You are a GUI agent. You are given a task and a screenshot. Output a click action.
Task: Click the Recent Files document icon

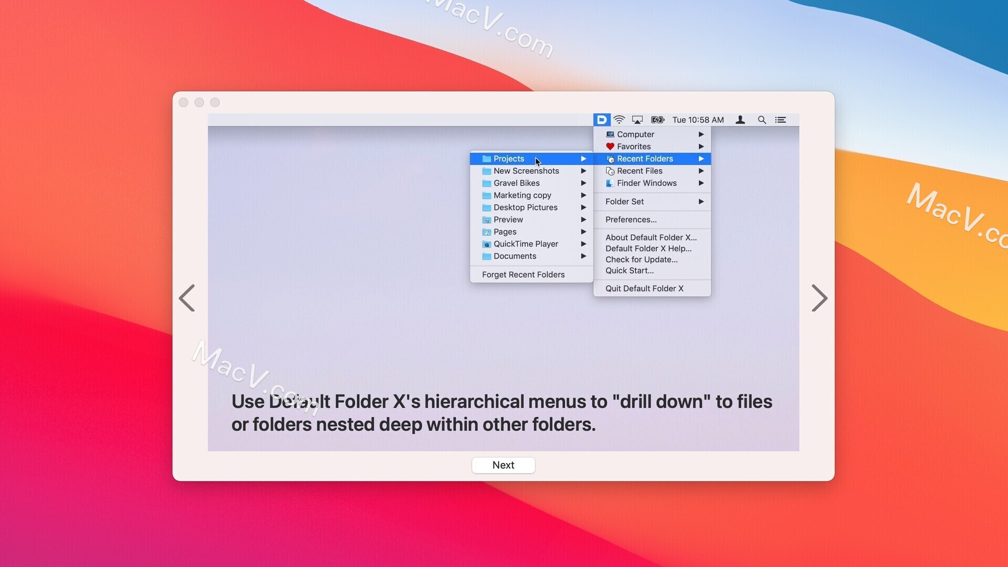coord(610,171)
